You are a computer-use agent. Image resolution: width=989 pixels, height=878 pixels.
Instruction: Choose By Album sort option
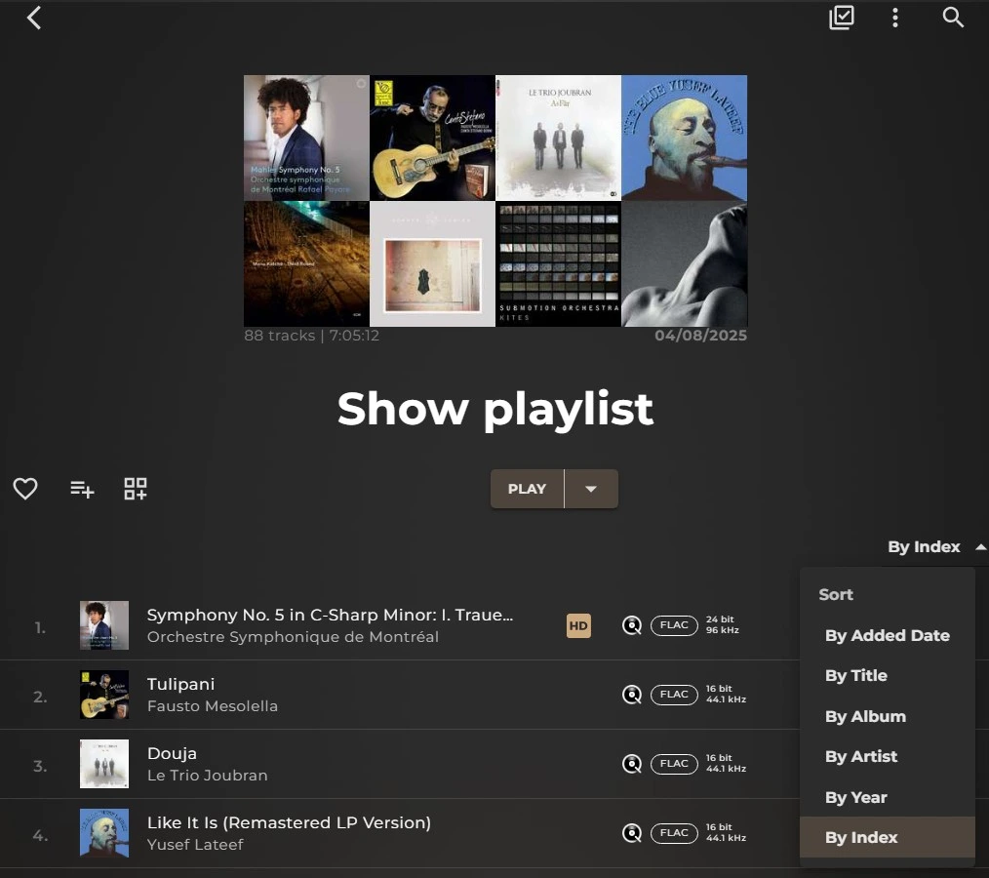pyautogui.click(x=865, y=716)
